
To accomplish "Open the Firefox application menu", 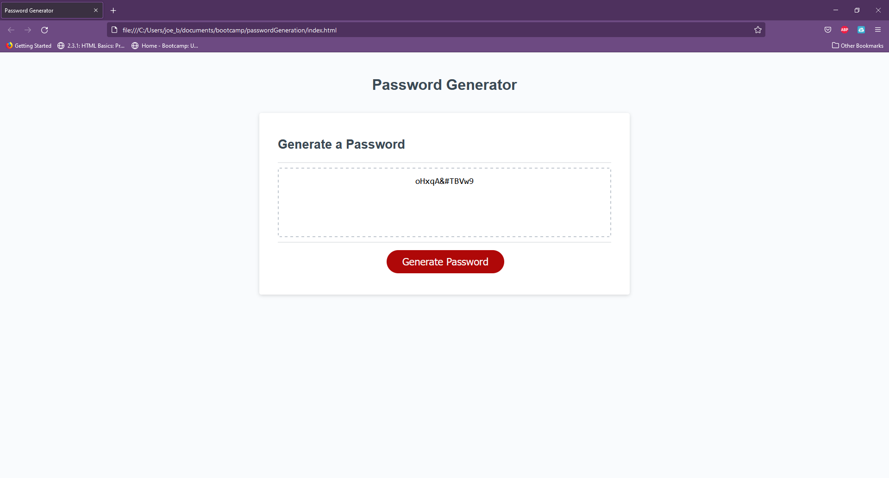I will click(x=878, y=30).
